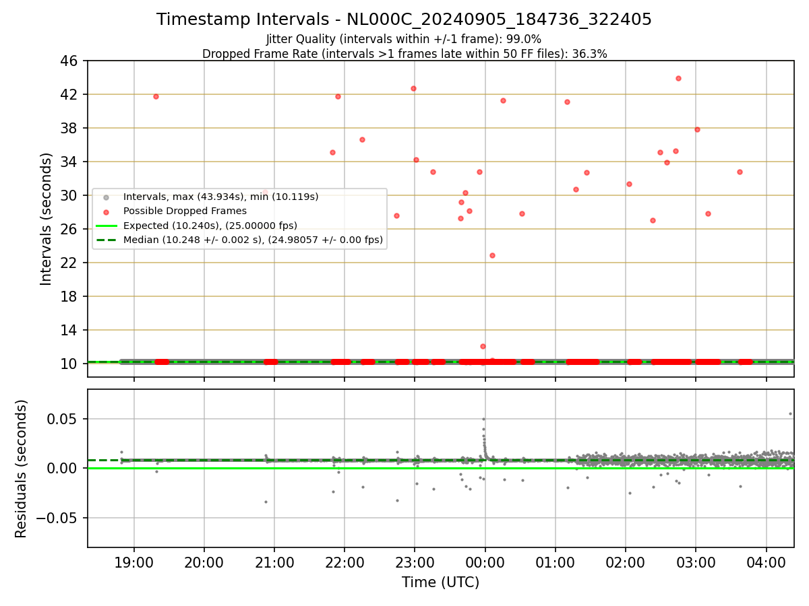
Task: Click the residual point near −0.034 around 20:50
Action: click(x=266, y=502)
